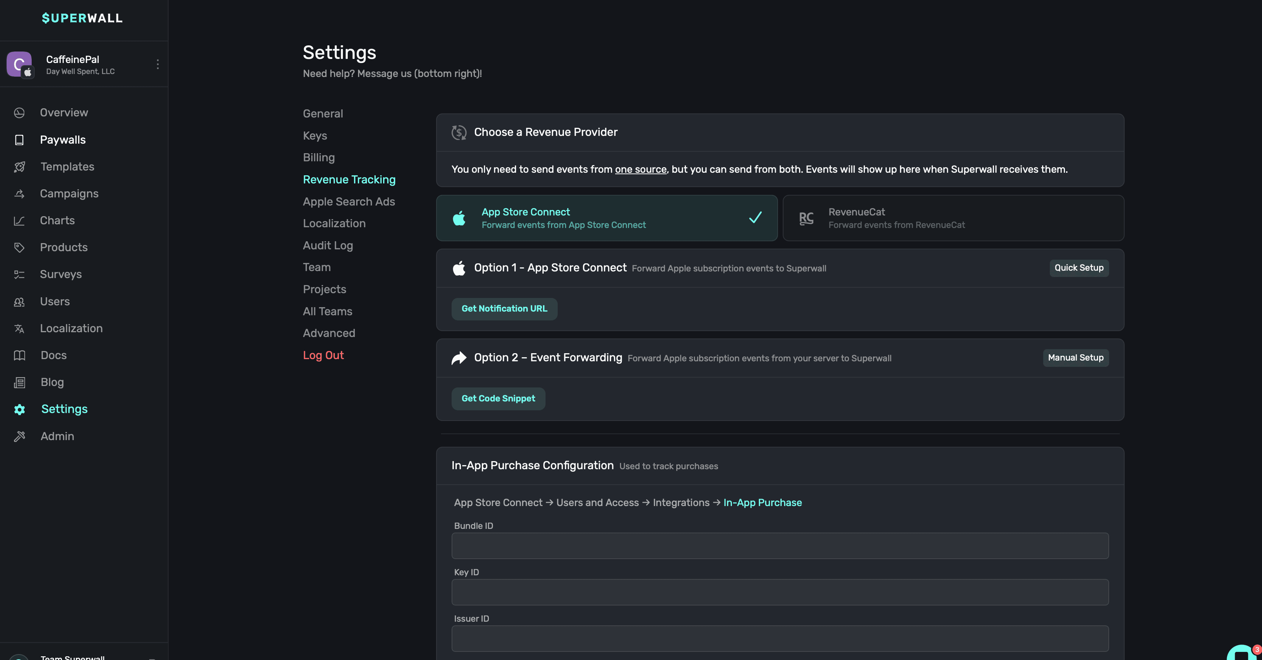1262x660 pixels.
Task: Click the Get Notification URL button
Action: [x=504, y=309]
